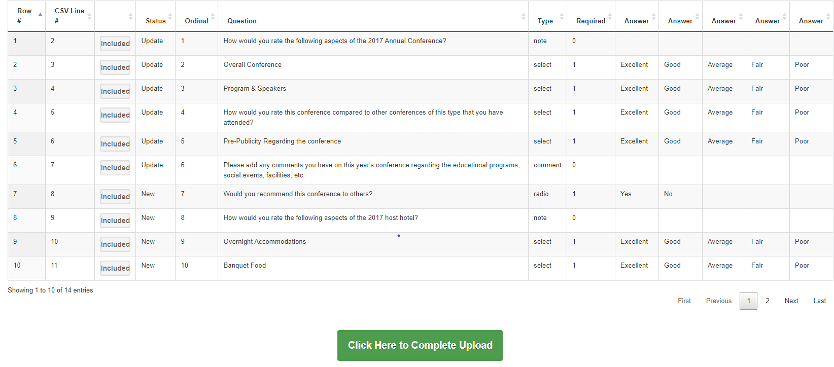This screenshot has height=367, width=834.
Task: Jump to Last page of entries
Action: tap(819, 301)
